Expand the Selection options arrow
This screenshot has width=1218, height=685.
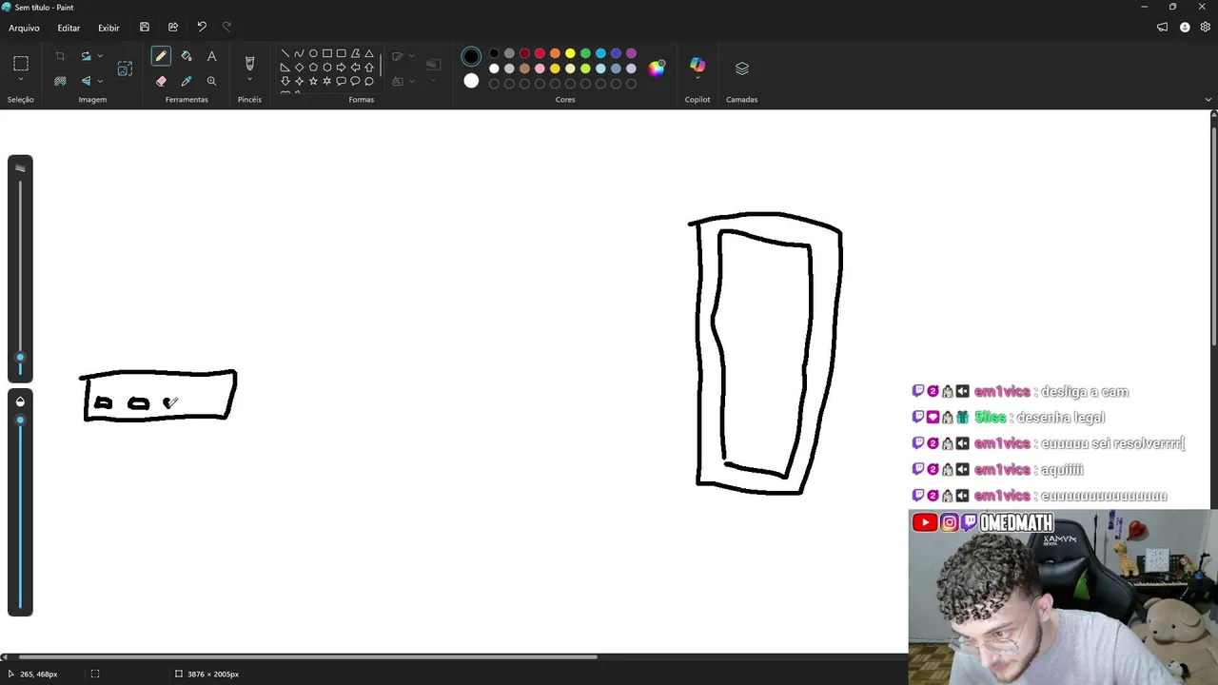click(x=21, y=80)
